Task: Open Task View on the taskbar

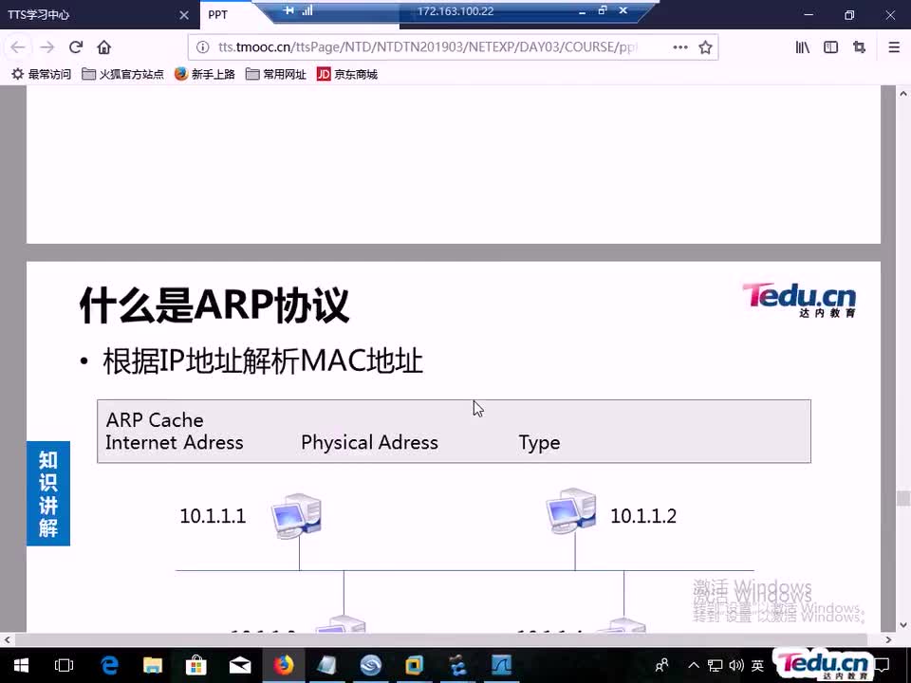Action: tap(64, 665)
